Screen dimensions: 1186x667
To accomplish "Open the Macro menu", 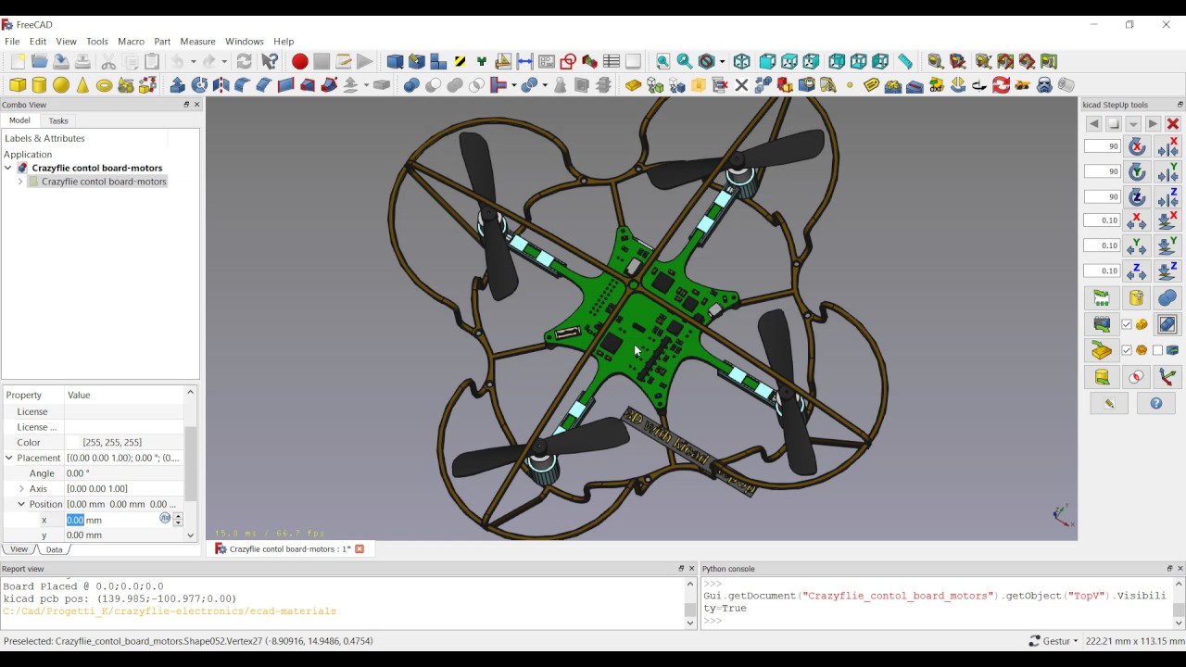I will (131, 42).
